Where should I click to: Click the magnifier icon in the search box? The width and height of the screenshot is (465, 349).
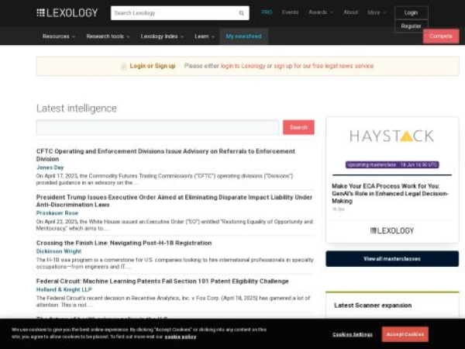241,13
